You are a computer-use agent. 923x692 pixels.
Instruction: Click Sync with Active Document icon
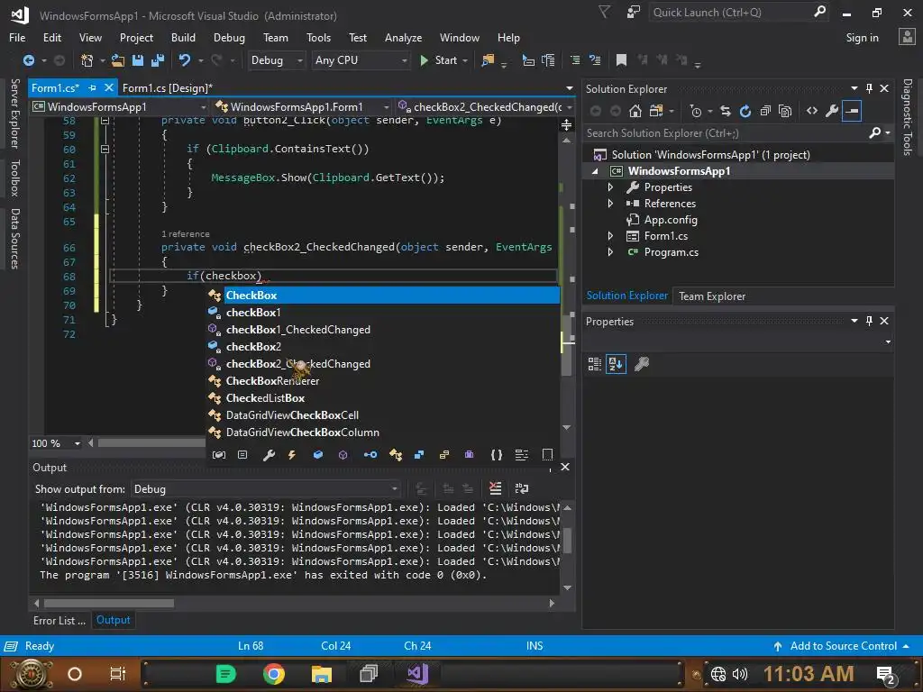(x=726, y=111)
